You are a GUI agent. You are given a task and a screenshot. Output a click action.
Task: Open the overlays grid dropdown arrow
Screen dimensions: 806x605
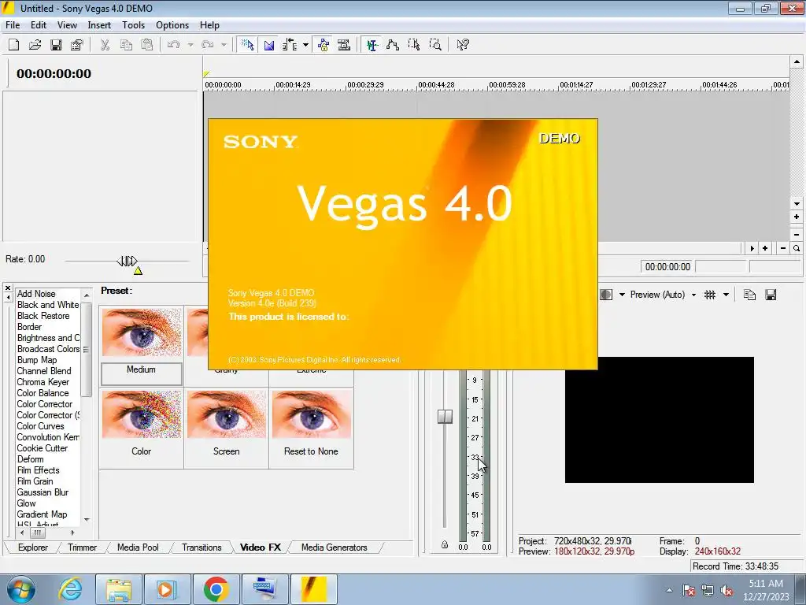point(726,295)
